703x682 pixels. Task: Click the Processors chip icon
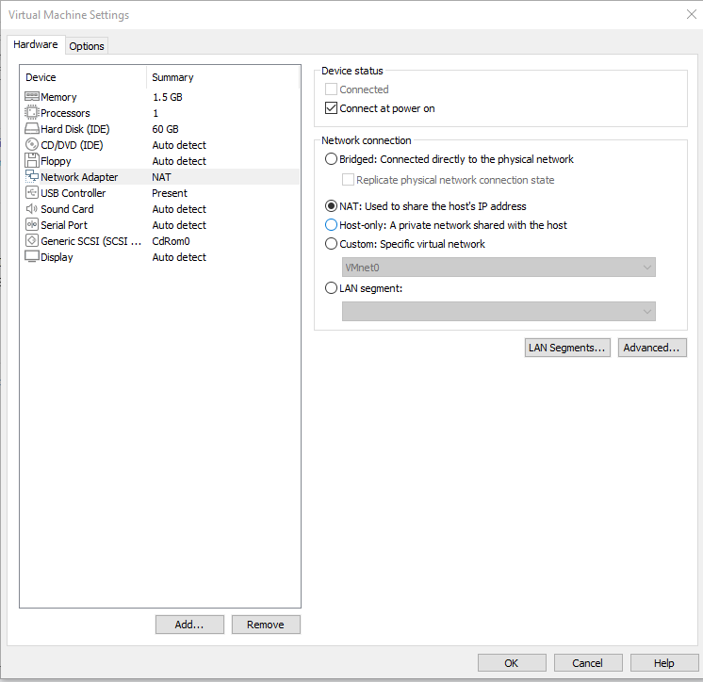32,112
